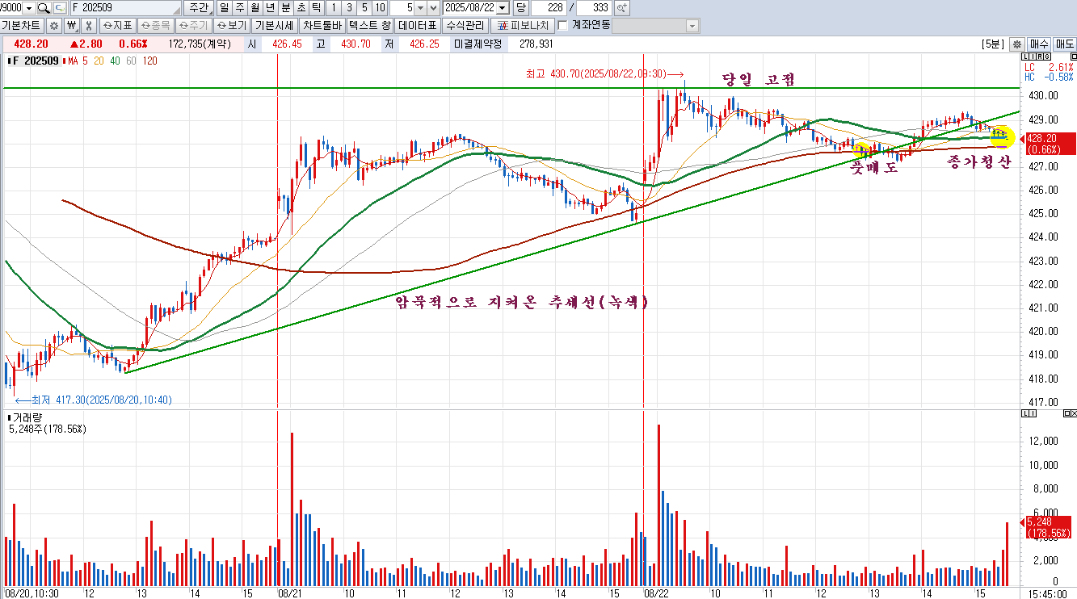Click the icon right of the search magnifier

(60, 8)
